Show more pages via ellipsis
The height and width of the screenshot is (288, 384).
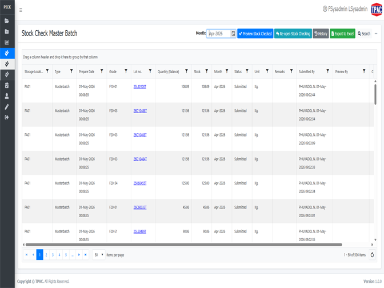coord(73,255)
